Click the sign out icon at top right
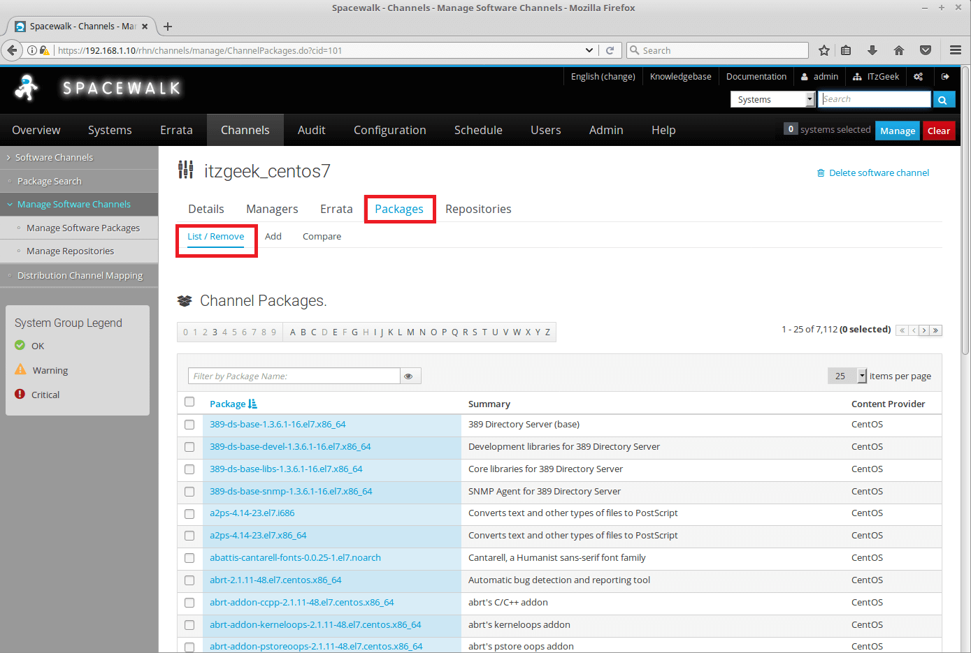971x653 pixels. coord(946,76)
